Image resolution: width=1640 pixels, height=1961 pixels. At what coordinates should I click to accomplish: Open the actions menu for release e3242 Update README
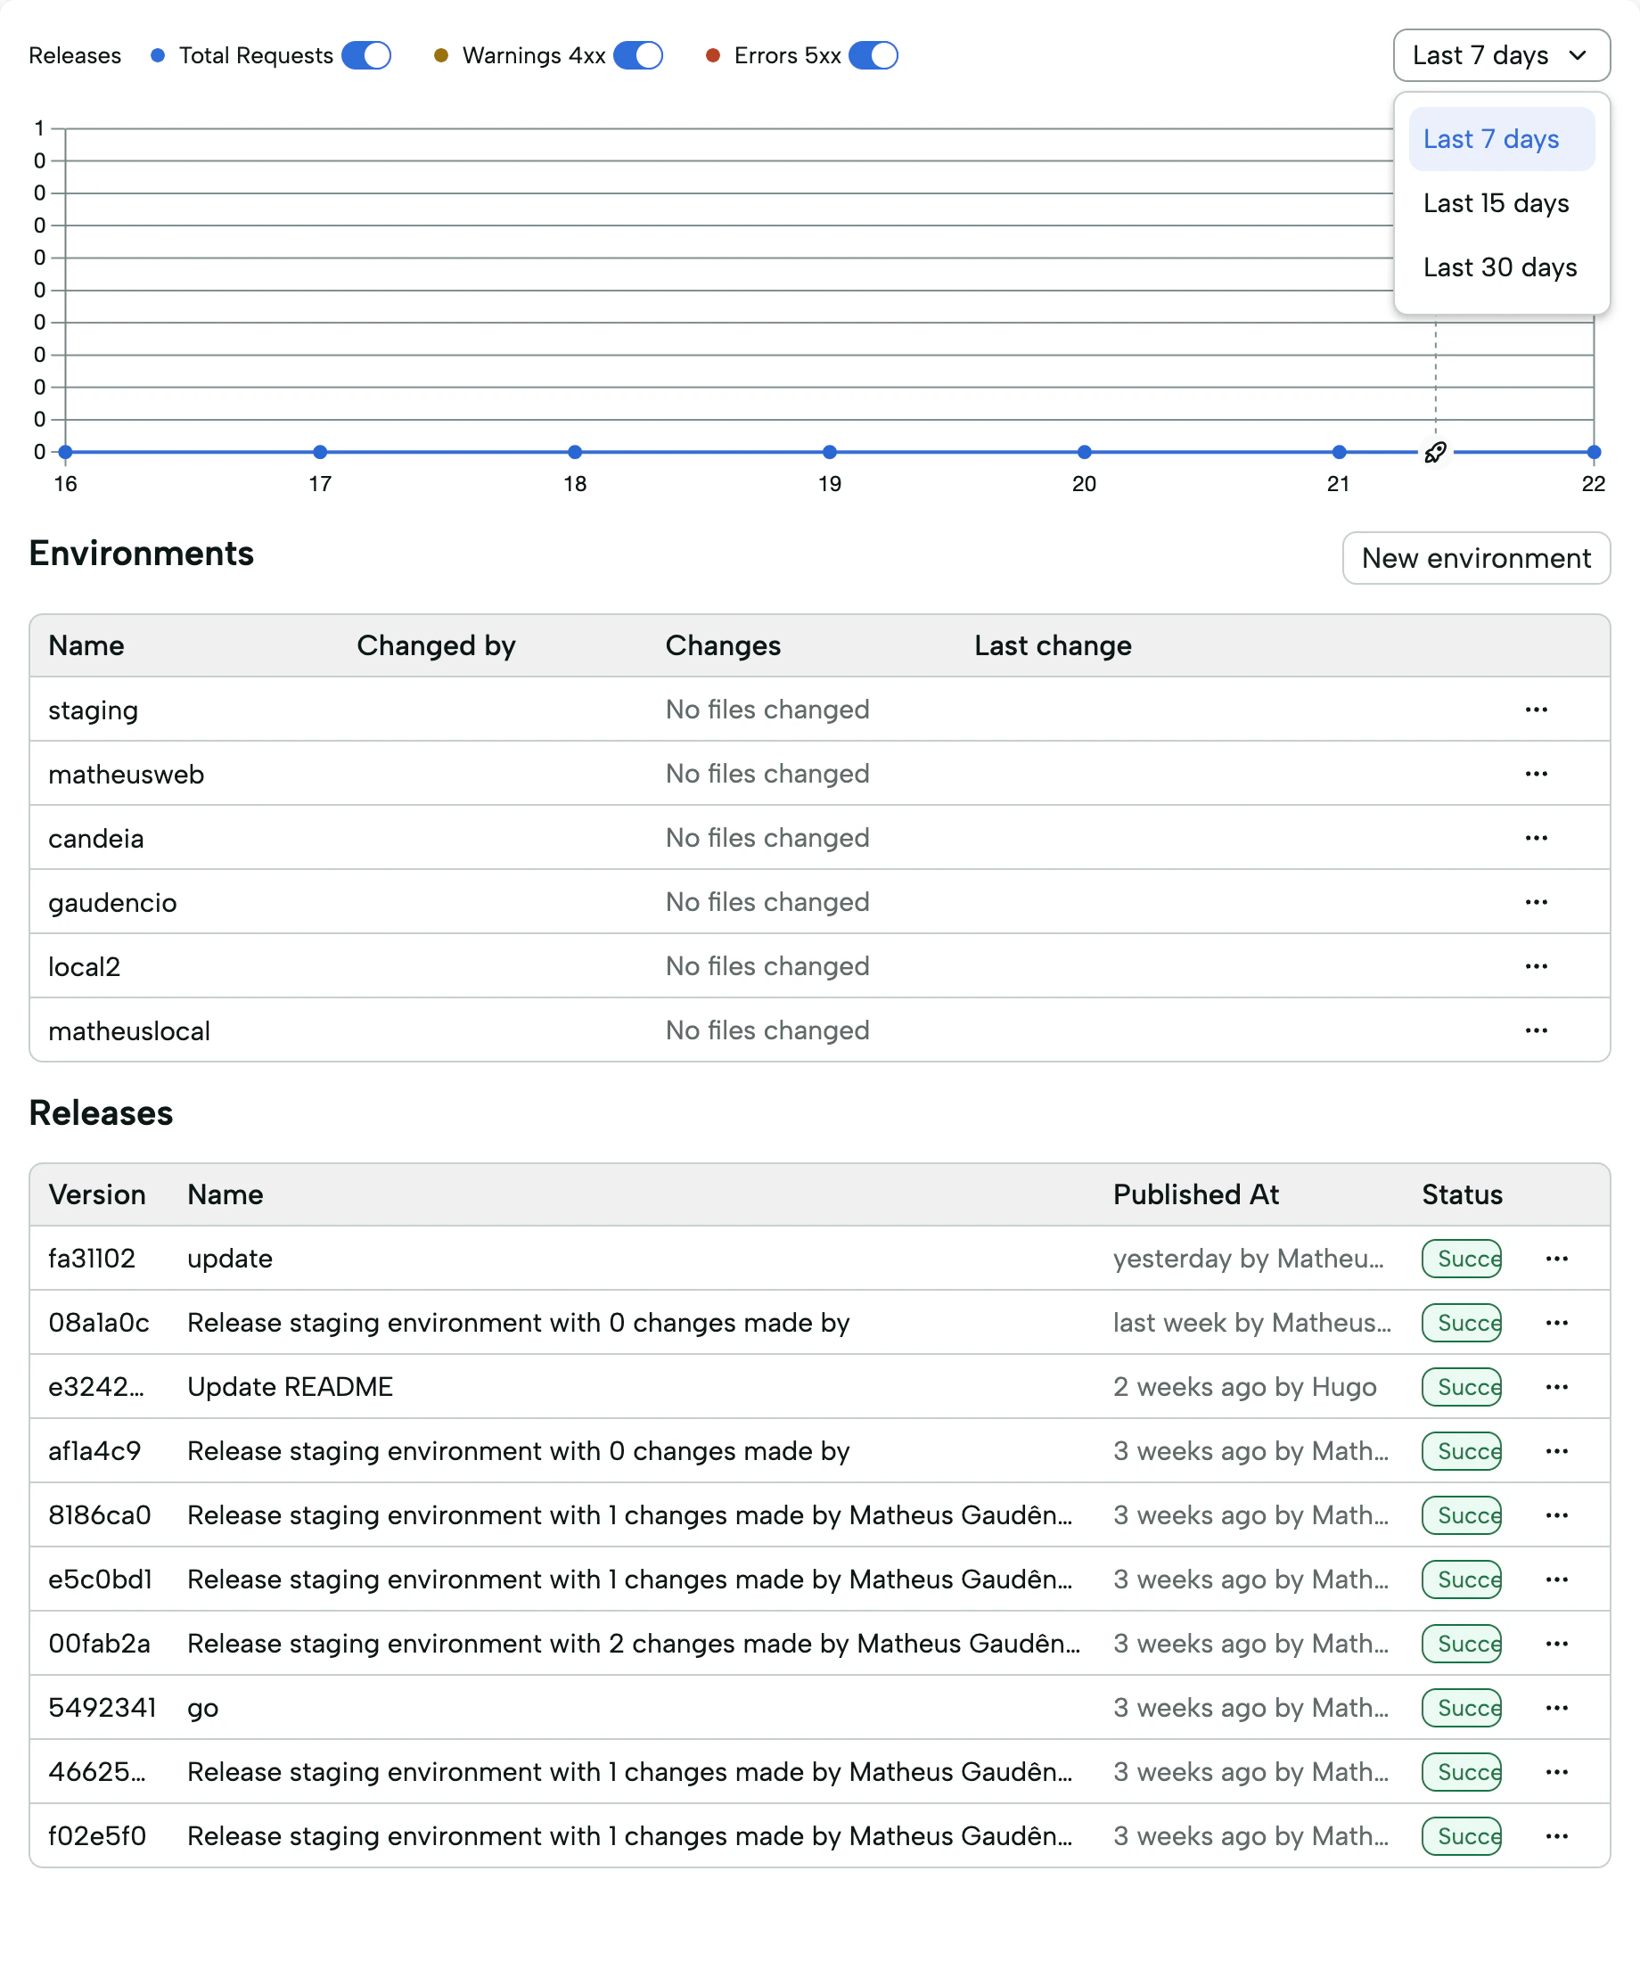point(1557,1388)
